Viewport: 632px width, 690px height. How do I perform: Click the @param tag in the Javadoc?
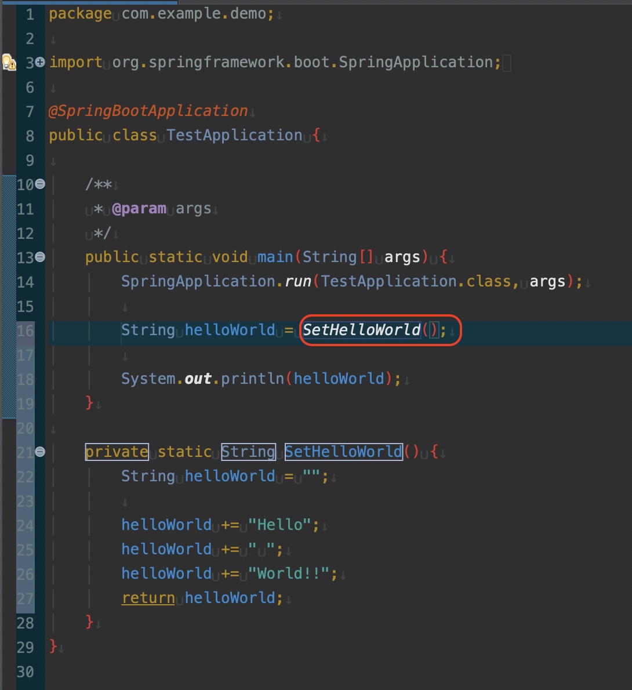[x=139, y=209]
